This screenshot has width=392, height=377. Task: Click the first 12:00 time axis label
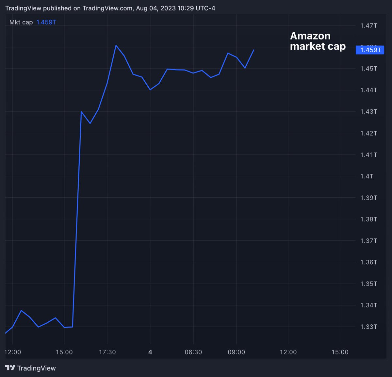click(13, 352)
